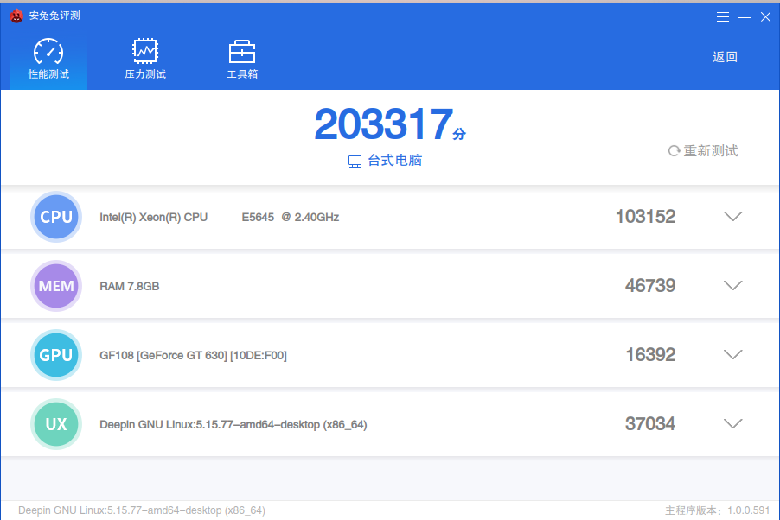Click the blue CPU circular badge

coord(55,217)
